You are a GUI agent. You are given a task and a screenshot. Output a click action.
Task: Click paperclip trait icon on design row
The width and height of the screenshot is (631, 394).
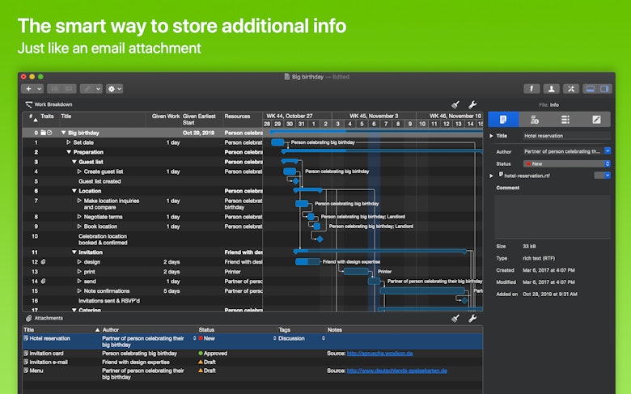[x=43, y=261]
